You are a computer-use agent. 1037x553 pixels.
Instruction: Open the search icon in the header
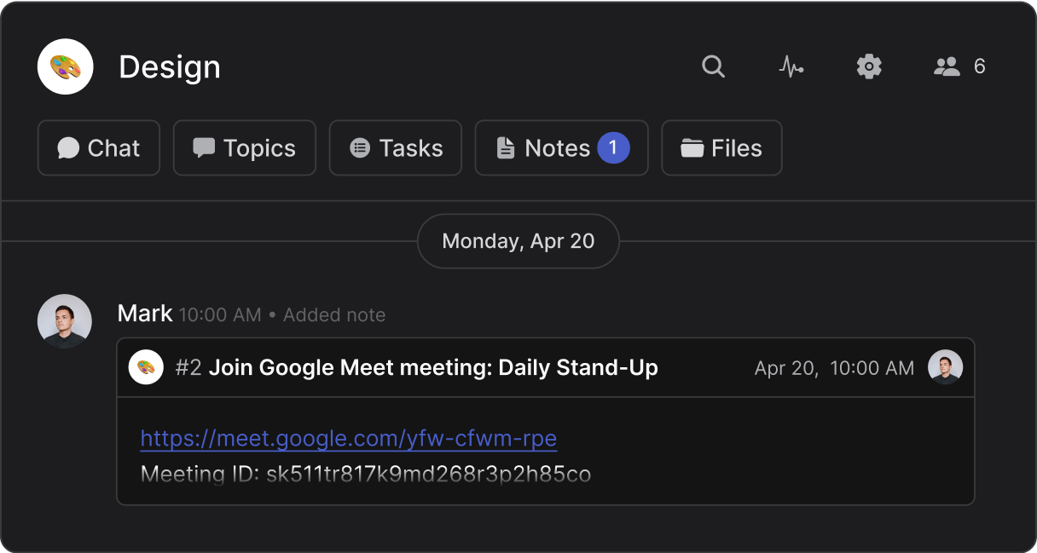(713, 66)
